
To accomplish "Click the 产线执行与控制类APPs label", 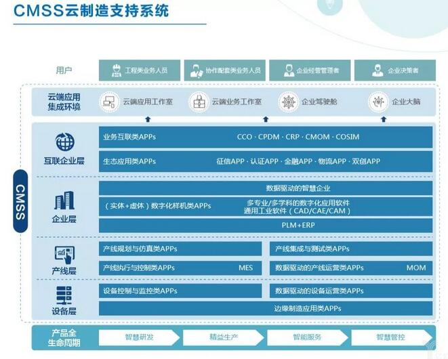I will [139, 268].
